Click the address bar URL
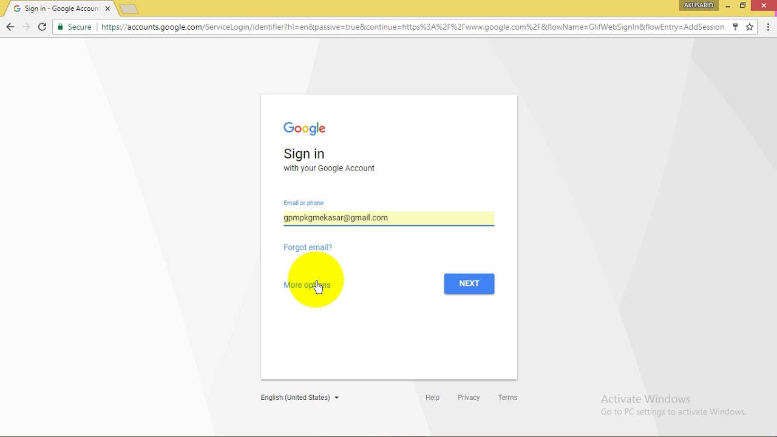777x437 pixels. pos(413,27)
